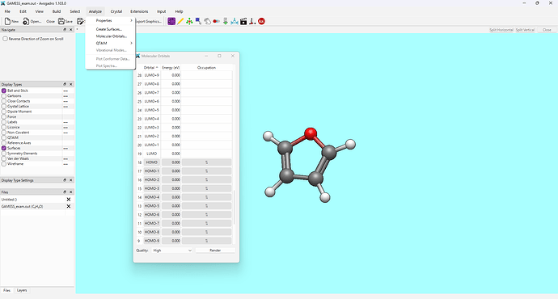Click the Molecular Orbitals table scrollbar

click(234, 208)
